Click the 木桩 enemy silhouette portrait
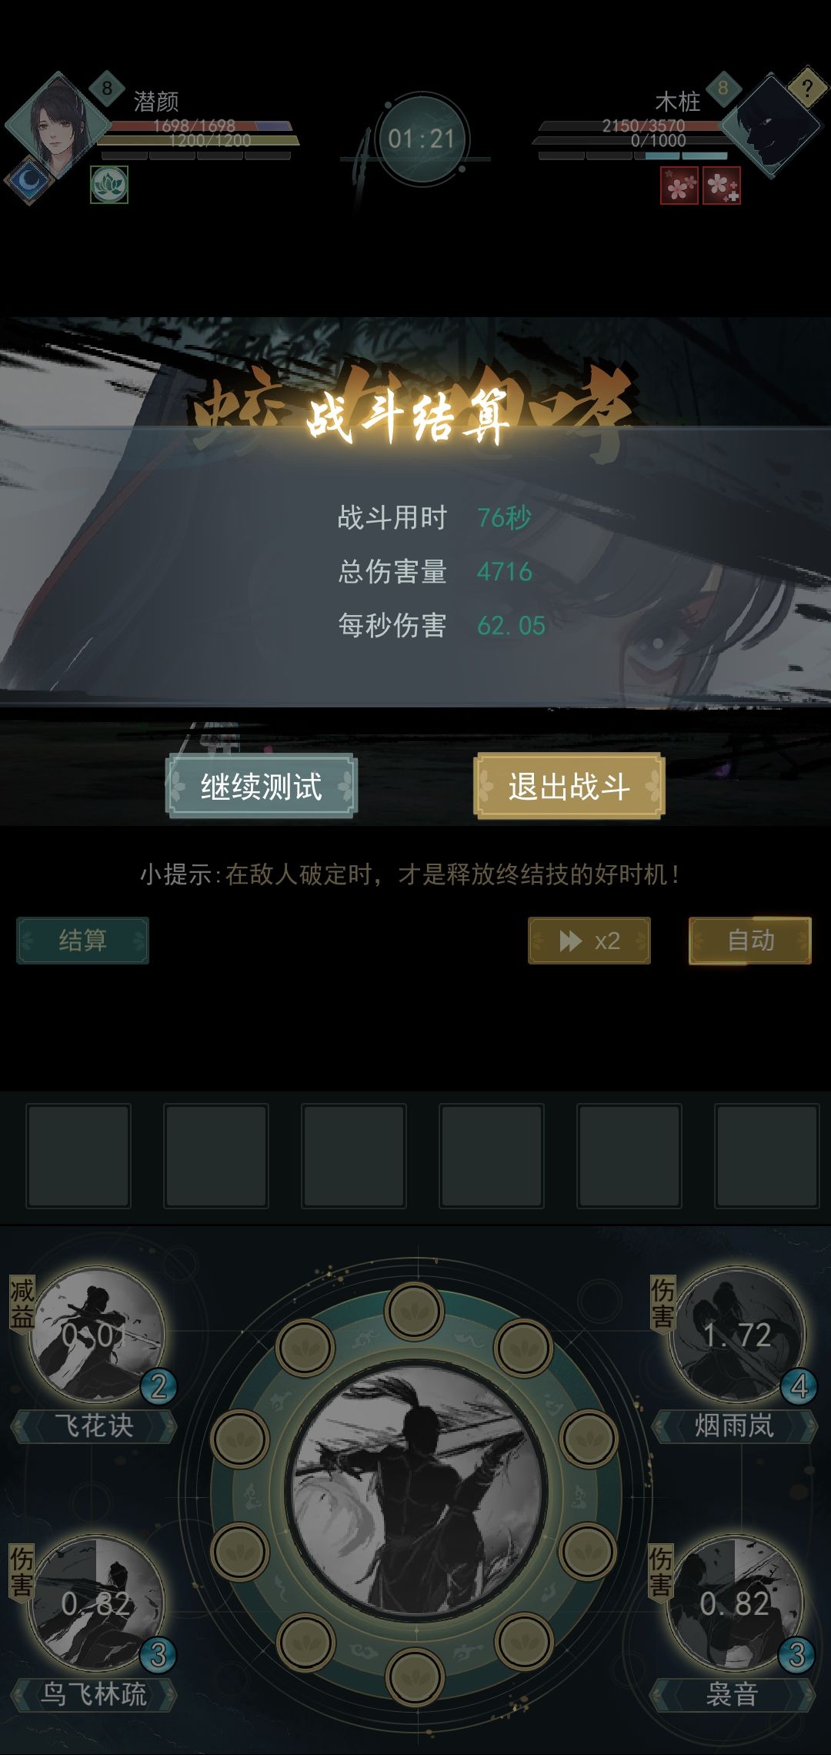This screenshot has width=831, height=1755. [x=771, y=125]
